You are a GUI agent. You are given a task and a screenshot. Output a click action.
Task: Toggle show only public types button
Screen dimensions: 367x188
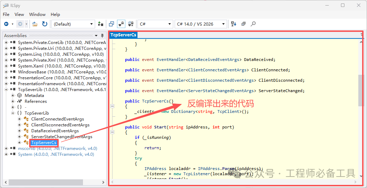coord(111,24)
